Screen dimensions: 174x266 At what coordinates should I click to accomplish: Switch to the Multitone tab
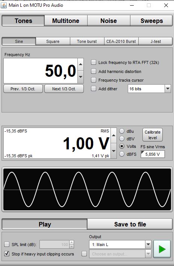coord(66,21)
